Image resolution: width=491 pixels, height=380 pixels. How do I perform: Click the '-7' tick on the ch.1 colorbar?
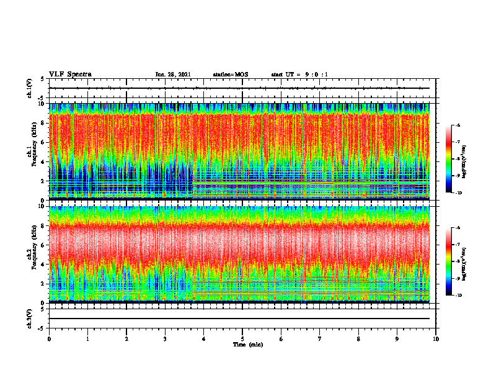[459, 142]
